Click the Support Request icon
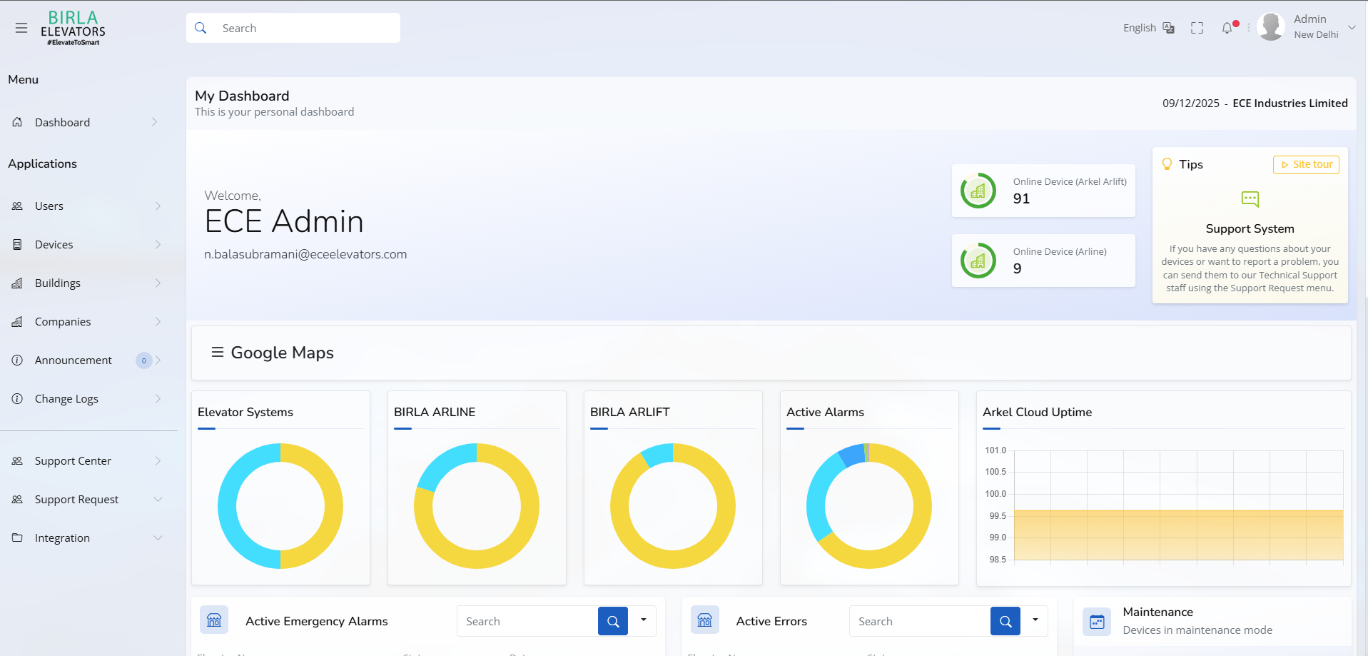The width and height of the screenshot is (1368, 656). tap(17, 499)
